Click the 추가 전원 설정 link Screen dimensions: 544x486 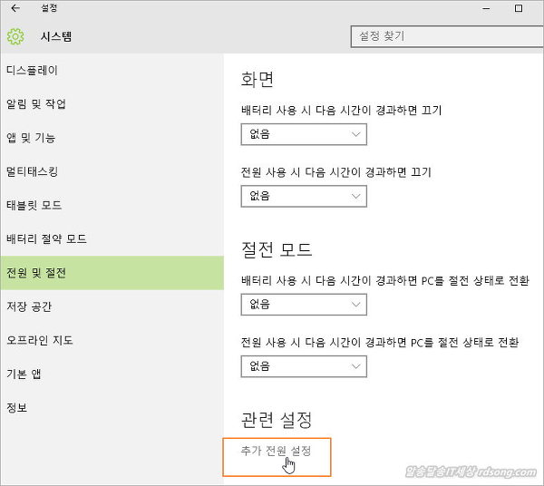coord(276,451)
